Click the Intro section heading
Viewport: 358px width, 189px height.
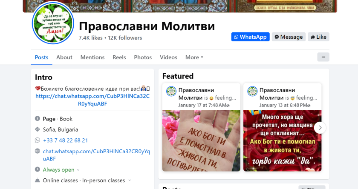pyautogui.click(x=43, y=77)
